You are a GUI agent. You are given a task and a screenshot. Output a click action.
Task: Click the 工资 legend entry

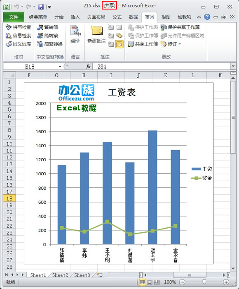coord(202,169)
